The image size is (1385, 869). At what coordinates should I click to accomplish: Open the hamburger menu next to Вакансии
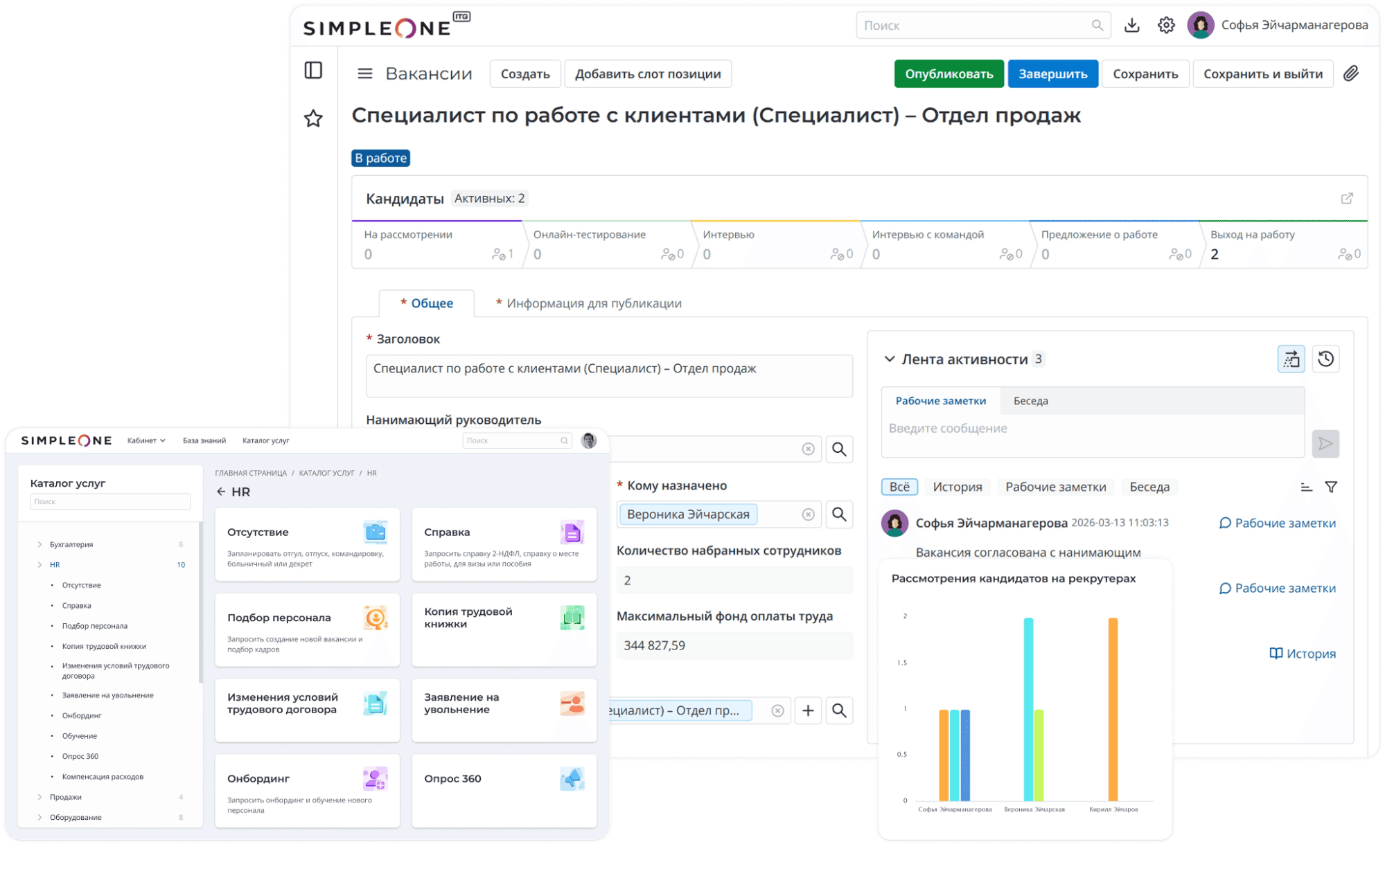point(364,73)
